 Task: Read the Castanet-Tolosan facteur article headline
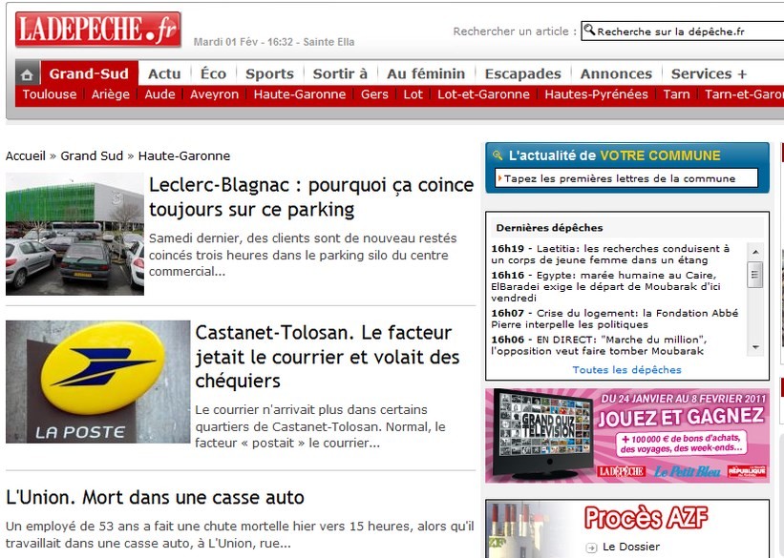(328, 357)
